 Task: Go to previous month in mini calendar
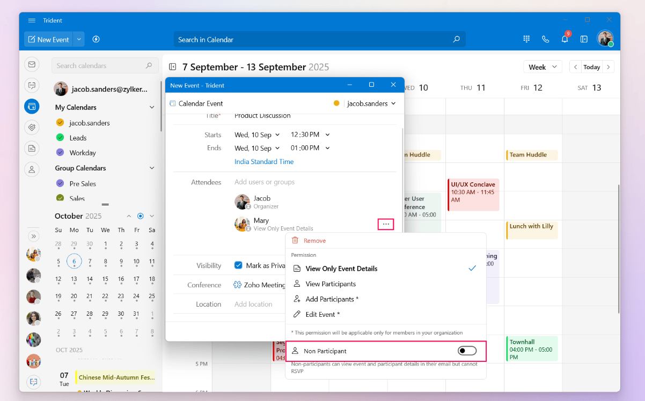pos(129,216)
